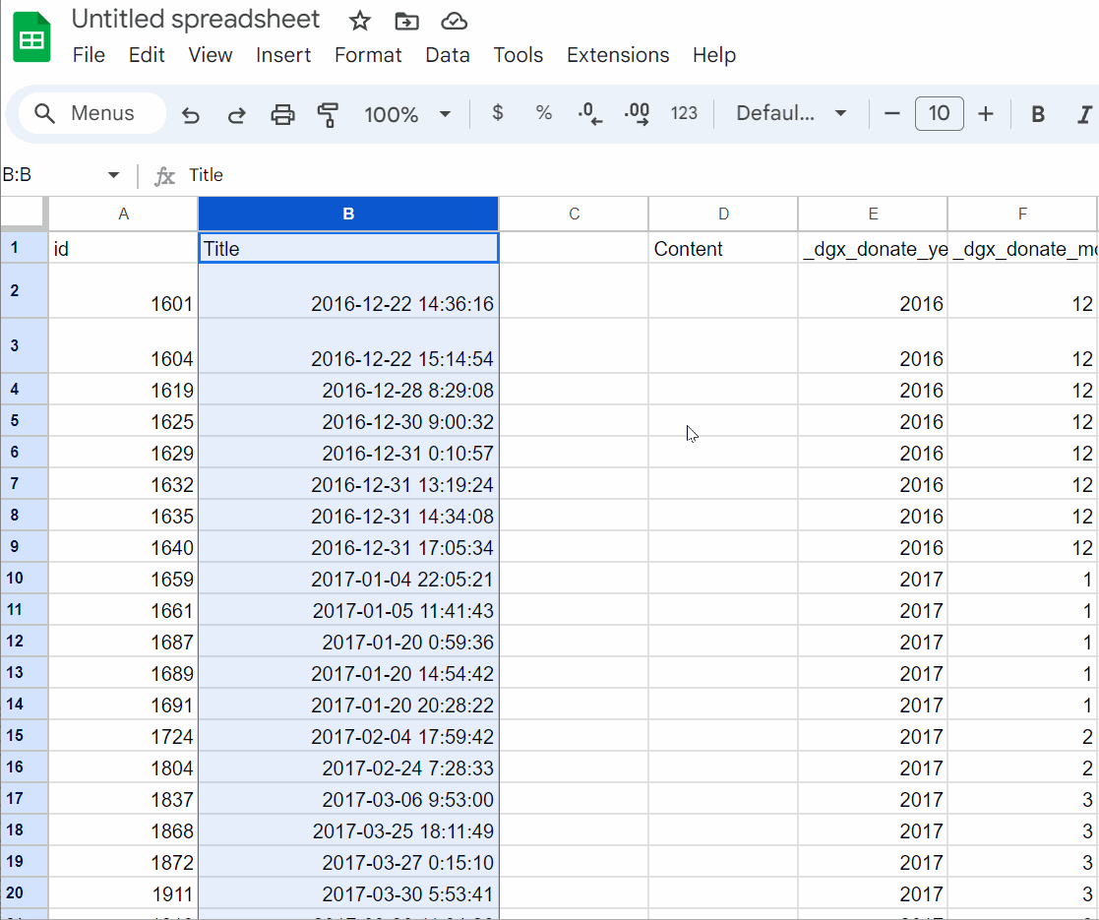This screenshot has height=920, width=1099.
Task: Toggle bold formatting
Action: (1037, 113)
